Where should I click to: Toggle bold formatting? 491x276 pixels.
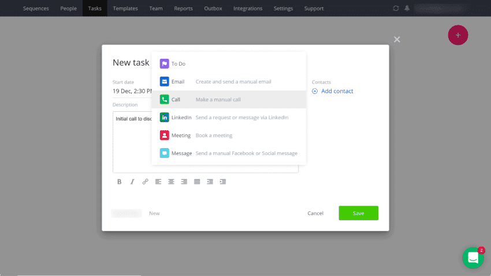(120, 182)
